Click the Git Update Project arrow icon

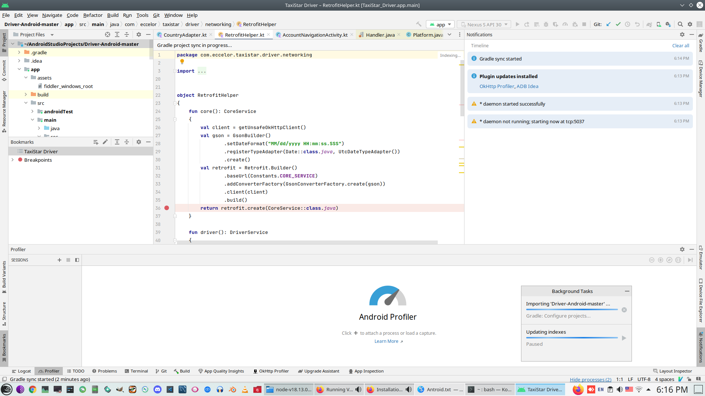[x=608, y=25]
